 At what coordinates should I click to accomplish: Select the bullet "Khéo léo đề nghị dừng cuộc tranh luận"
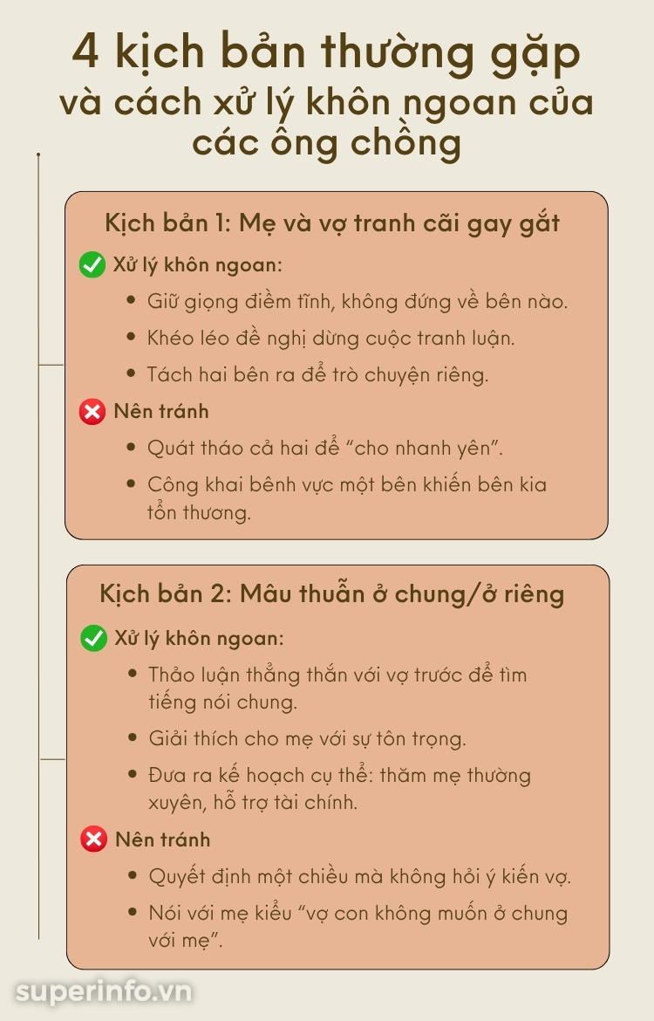(x=331, y=338)
